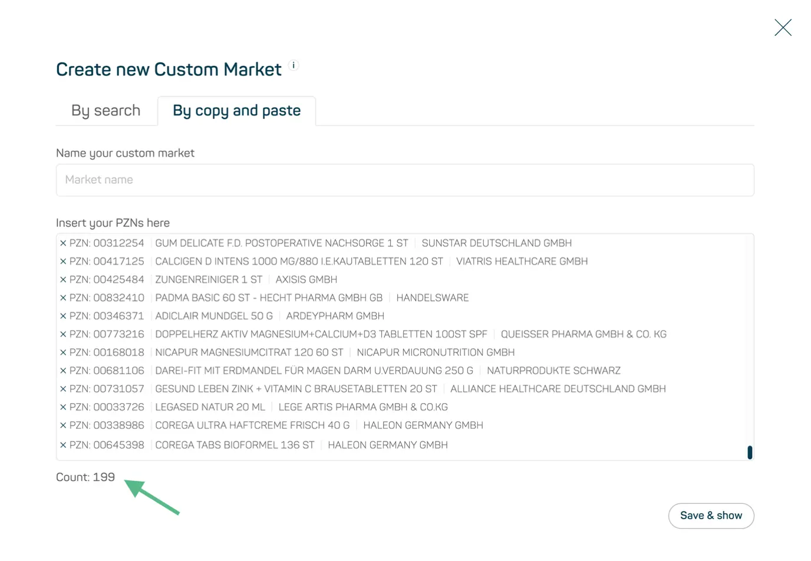This screenshot has height=561, width=811.
Task: Click LEGE ARTIS PHARMA GMBH & CO.KG text
Action: 363,407
